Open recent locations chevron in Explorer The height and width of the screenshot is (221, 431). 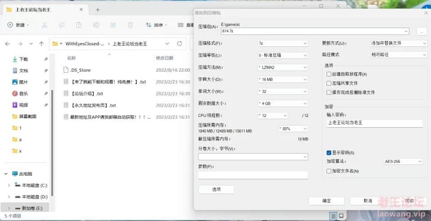pos(31,44)
